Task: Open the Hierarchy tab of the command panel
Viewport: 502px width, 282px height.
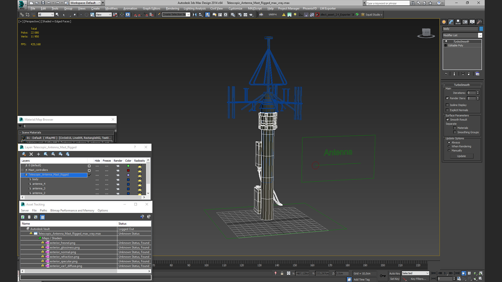Action: pos(458,22)
